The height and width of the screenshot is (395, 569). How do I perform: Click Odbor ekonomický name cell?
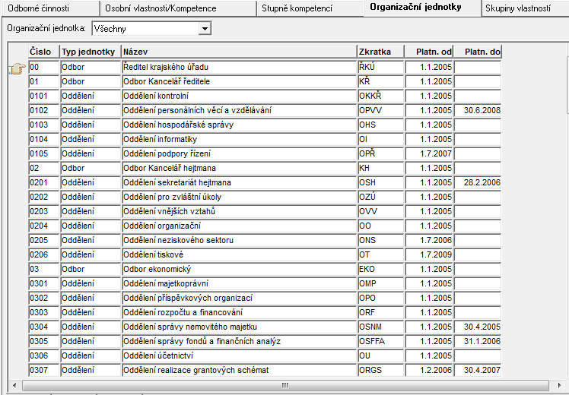coord(240,269)
